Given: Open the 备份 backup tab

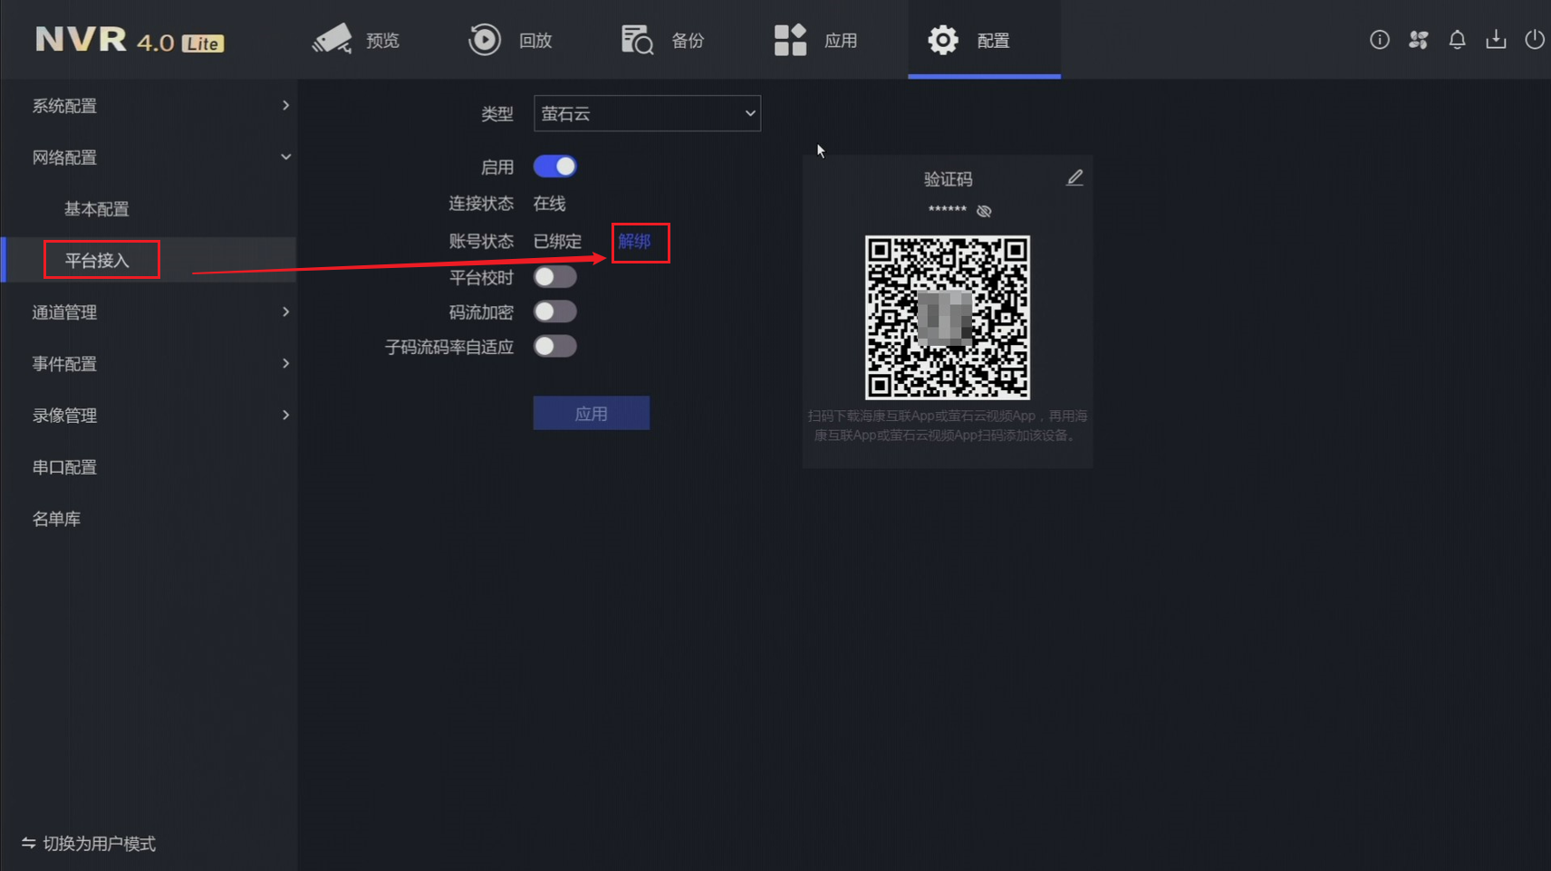Looking at the screenshot, I should tap(663, 40).
